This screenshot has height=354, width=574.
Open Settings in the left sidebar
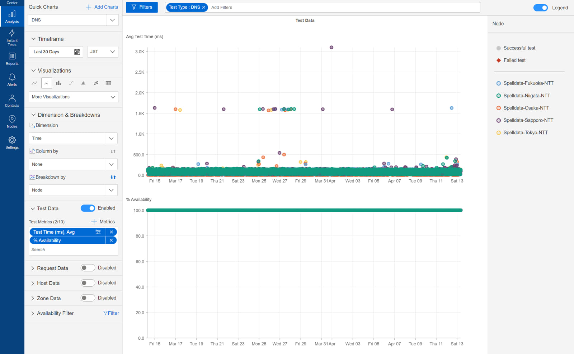coord(12,142)
